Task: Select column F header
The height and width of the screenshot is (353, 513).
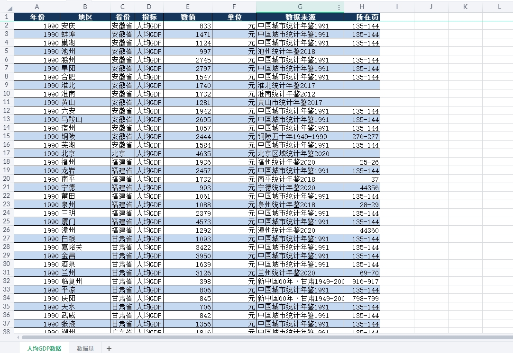Action: click(234, 7)
